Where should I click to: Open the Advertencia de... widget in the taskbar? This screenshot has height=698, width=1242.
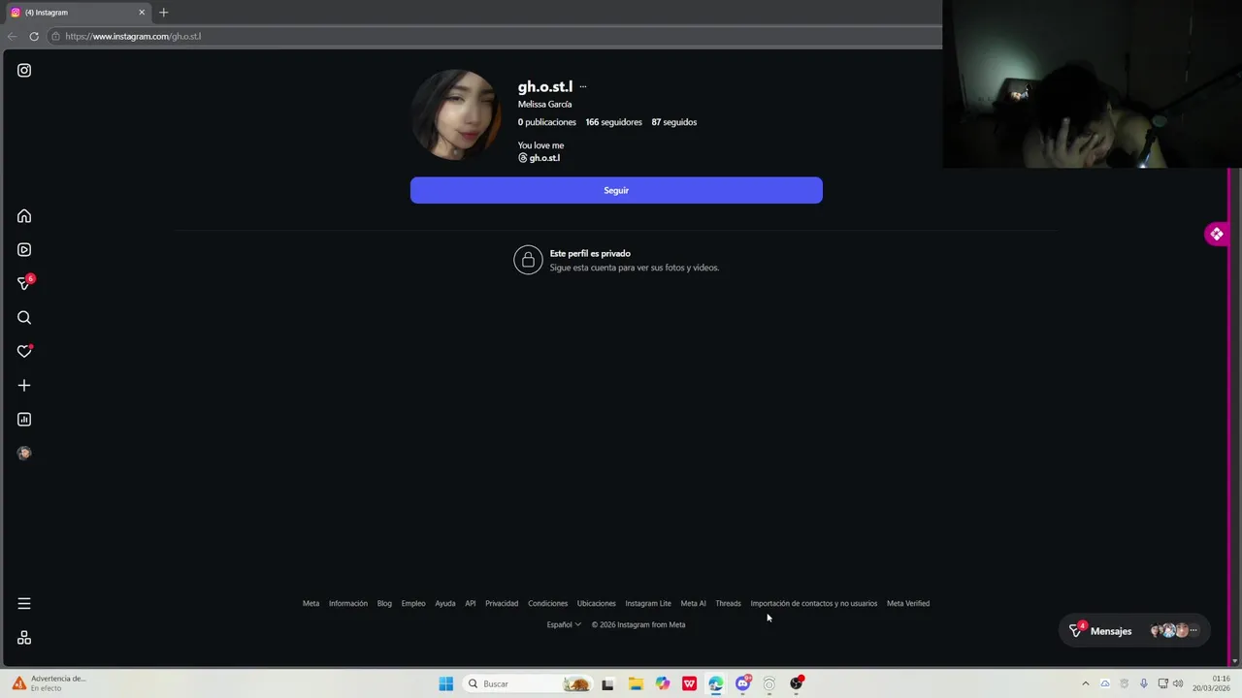[x=49, y=683]
